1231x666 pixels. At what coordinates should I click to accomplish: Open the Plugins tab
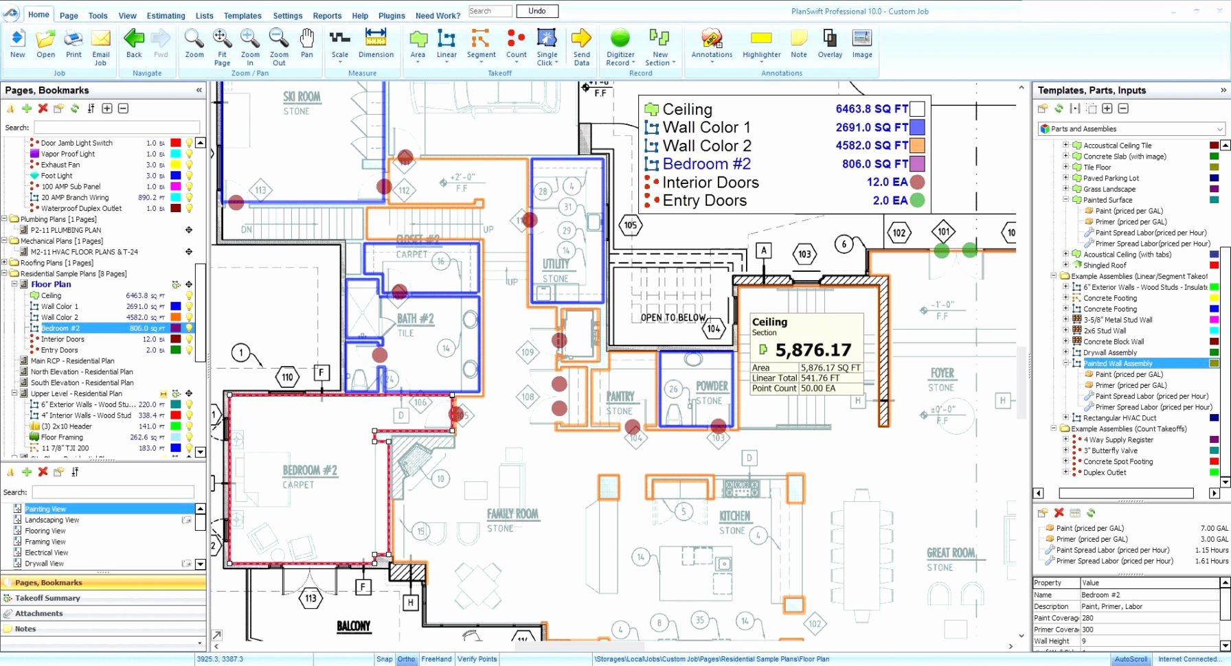coord(392,16)
